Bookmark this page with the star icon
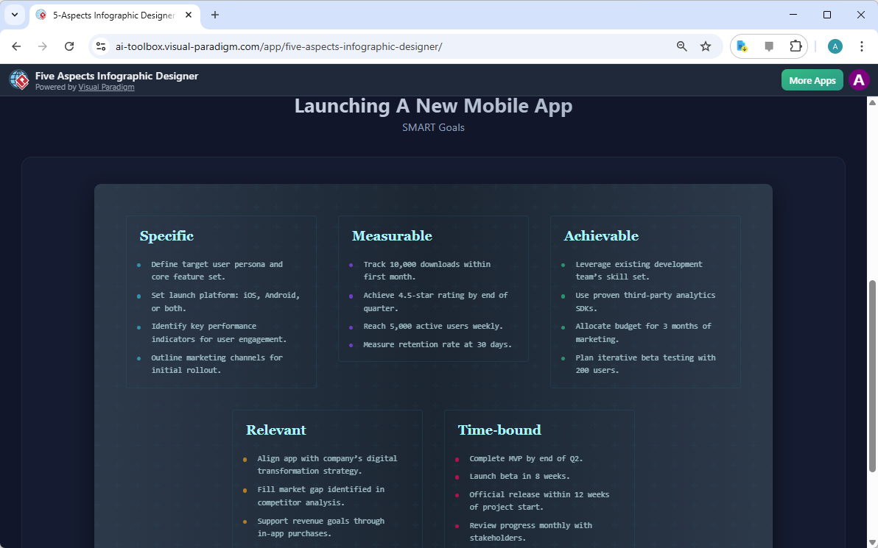The image size is (878, 548). tap(706, 46)
